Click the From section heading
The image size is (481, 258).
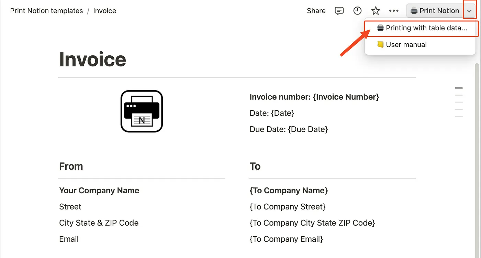click(x=71, y=166)
